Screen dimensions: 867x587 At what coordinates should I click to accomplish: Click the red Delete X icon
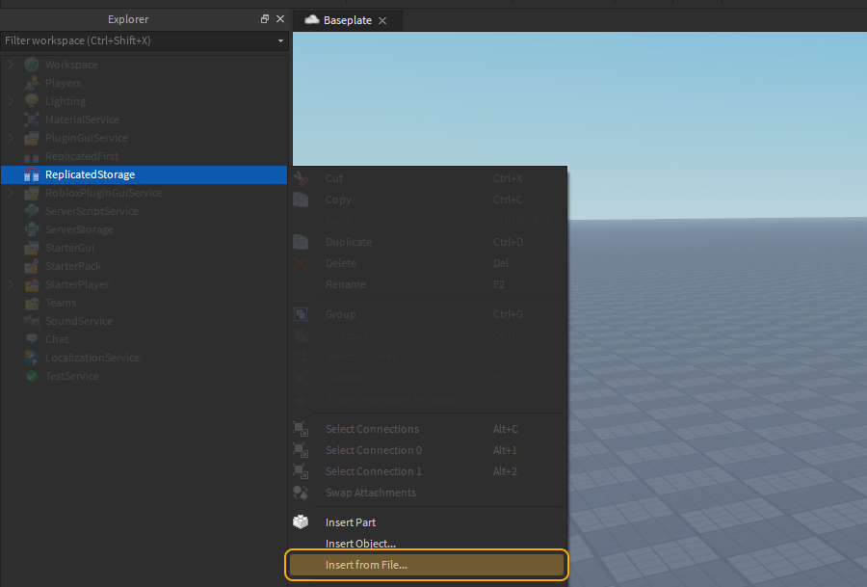(x=301, y=263)
